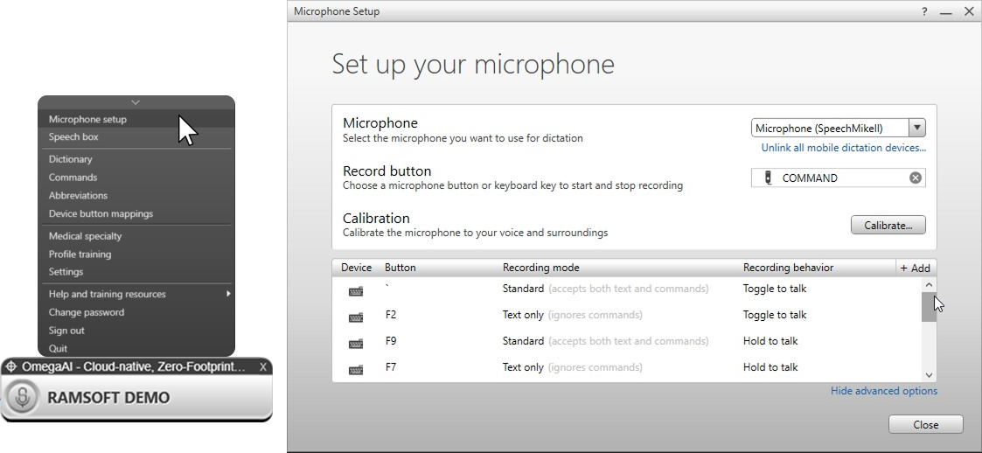Click the microphone device icon beside COMMAND
The image size is (982, 453).
[x=768, y=178]
